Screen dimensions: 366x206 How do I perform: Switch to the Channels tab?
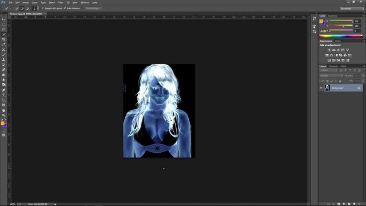333,66
